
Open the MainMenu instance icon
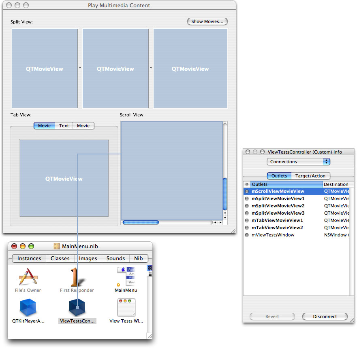click(x=126, y=277)
